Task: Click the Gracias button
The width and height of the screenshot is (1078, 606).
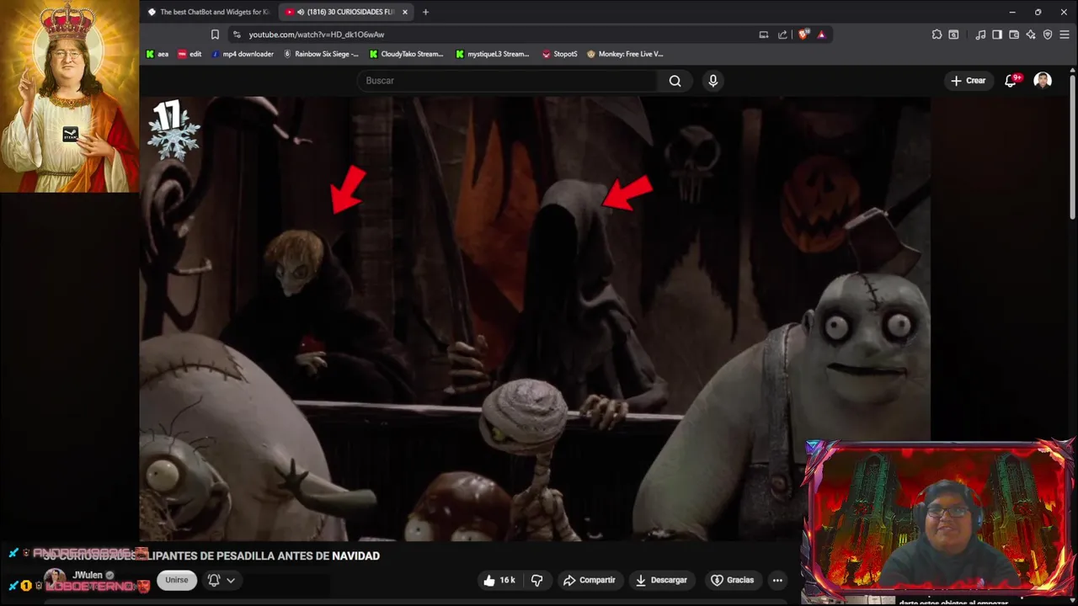Action: click(732, 580)
